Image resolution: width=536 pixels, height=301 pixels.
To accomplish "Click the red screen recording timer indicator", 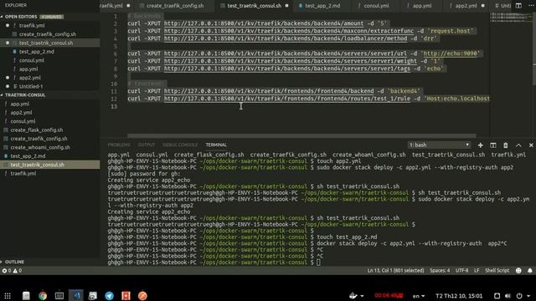I will pyautogui.click(x=389, y=295).
